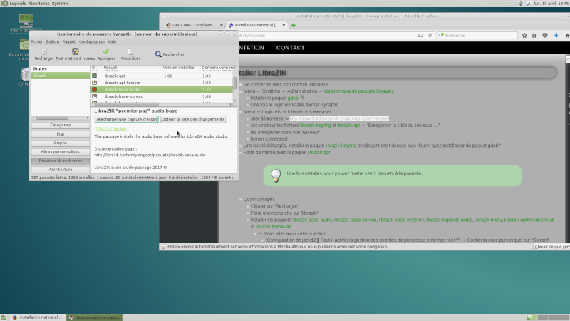This screenshot has width=570, height=321.
Task: Click the CONTACT link in site navigation
Action: coord(291,48)
